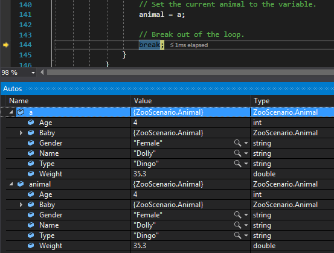Click {ZooScenario.Animal} value of 'animal' row
This screenshot has height=253, width=334.
click(168, 184)
